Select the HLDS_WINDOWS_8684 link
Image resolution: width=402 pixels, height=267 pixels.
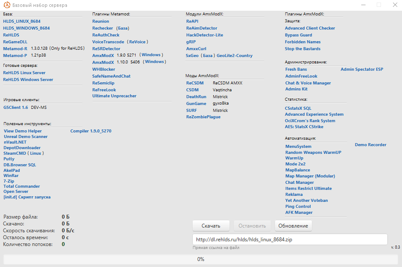click(x=27, y=28)
